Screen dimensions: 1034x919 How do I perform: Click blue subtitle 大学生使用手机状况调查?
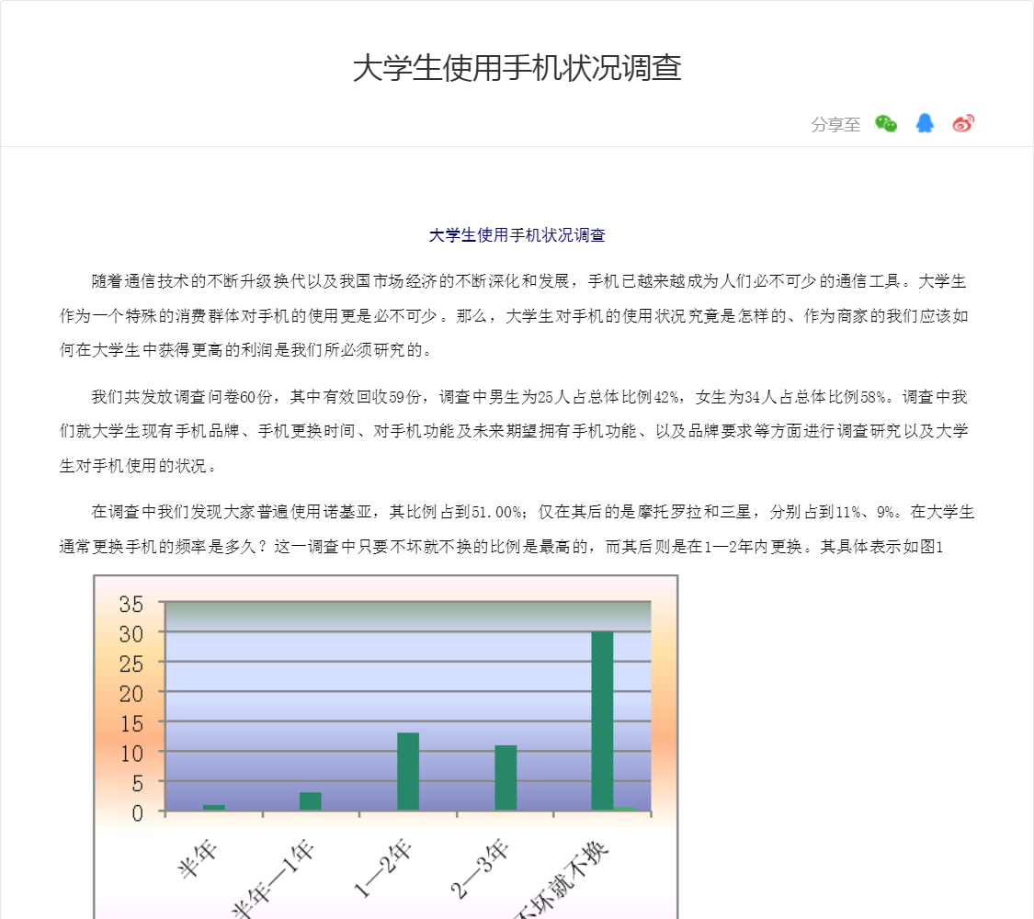[x=517, y=235]
